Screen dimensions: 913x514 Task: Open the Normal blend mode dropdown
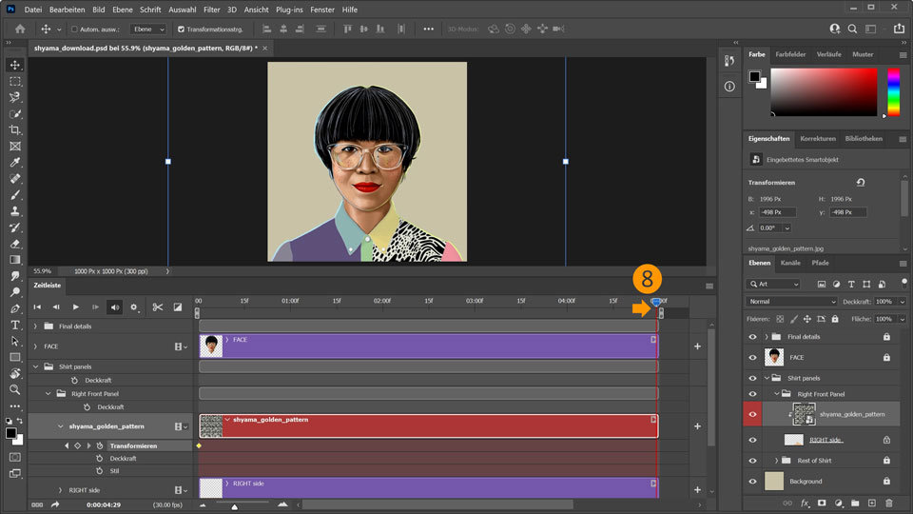pos(791,302)
